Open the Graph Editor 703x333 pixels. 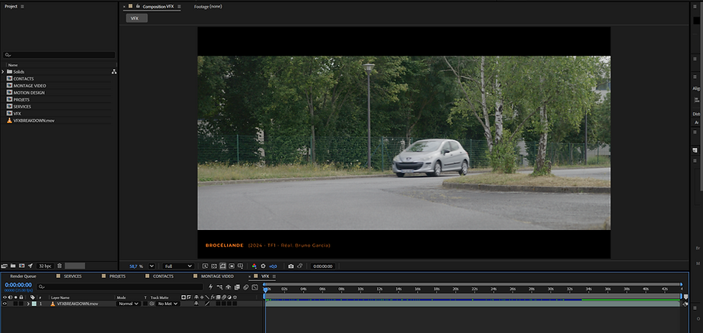(255, 287)
